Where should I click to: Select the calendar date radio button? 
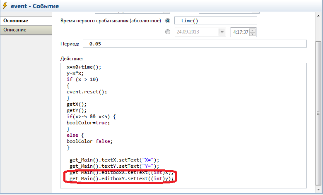[168, 32]
